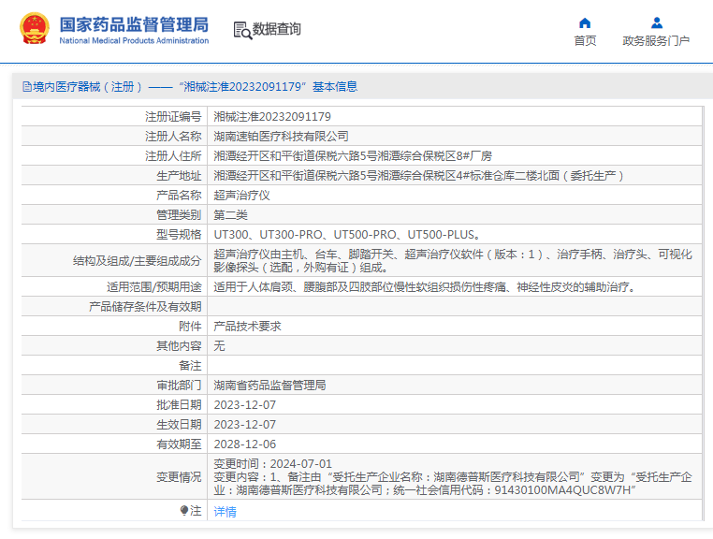Select product name 超声治疗仪
Viewport: 713px width, 539px height.
[x=242, y=196]
